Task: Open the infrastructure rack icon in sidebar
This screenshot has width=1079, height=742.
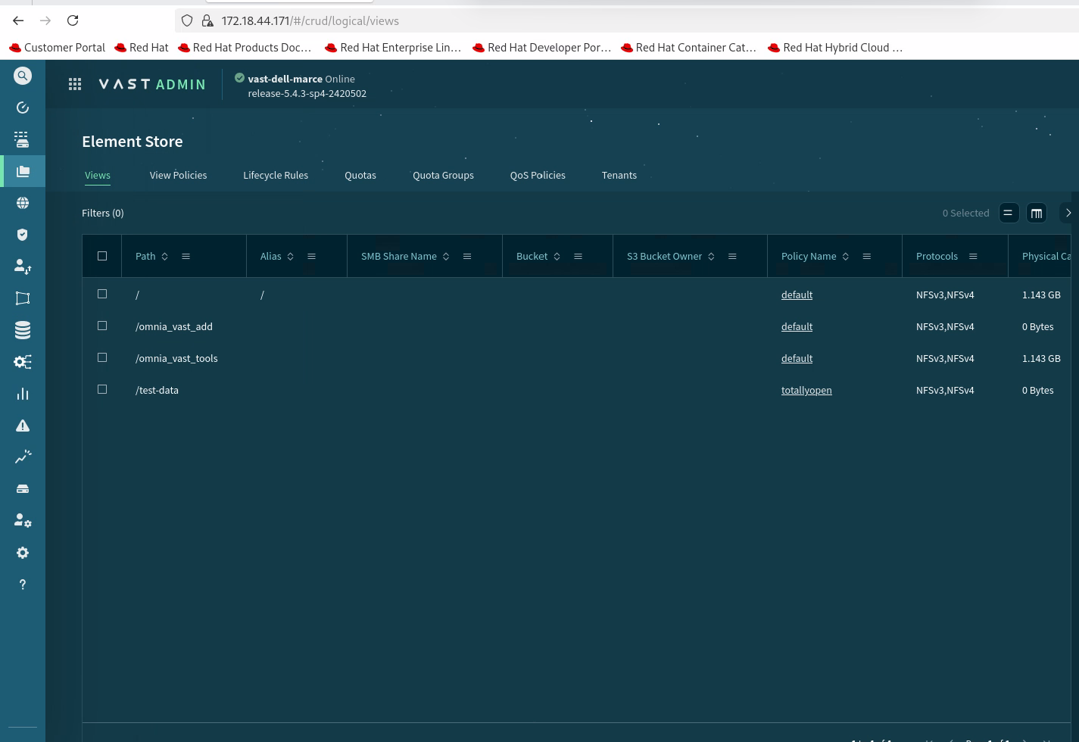Action: pos(23,139)
